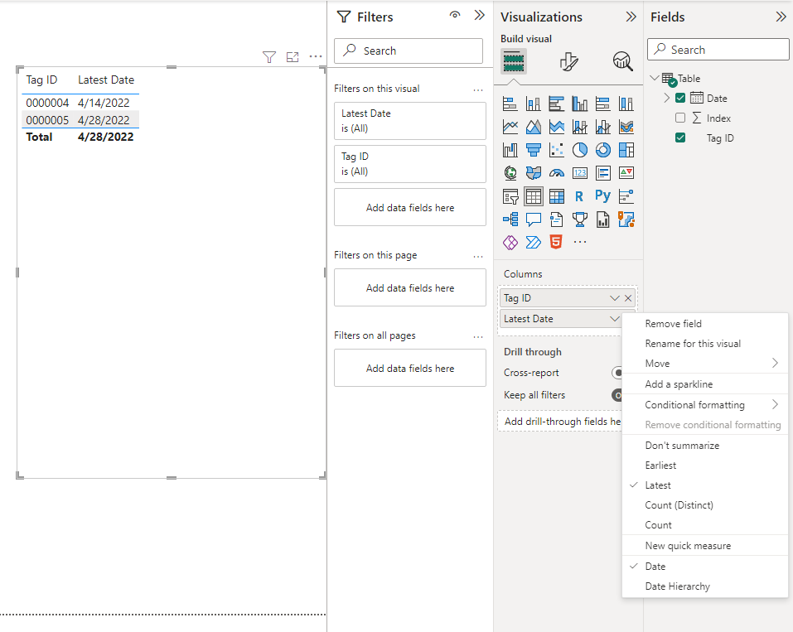Pick the Waterfall chart visual
Viewport: 793px width, 632px height.
click(x=510, y=150)
